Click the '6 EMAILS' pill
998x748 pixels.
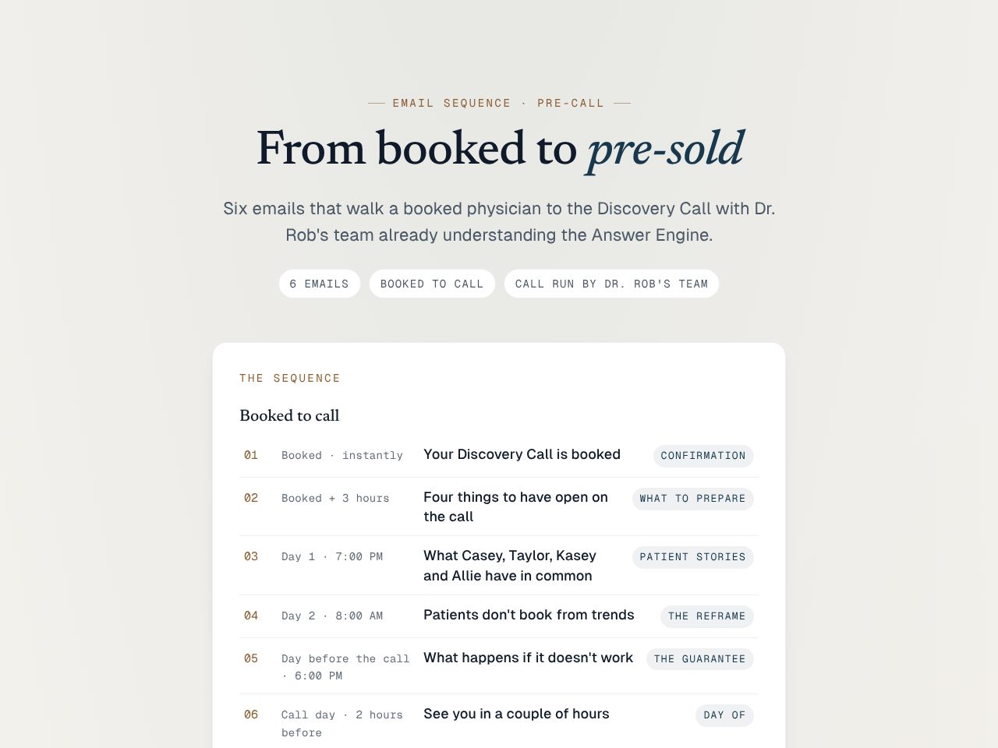319,284
